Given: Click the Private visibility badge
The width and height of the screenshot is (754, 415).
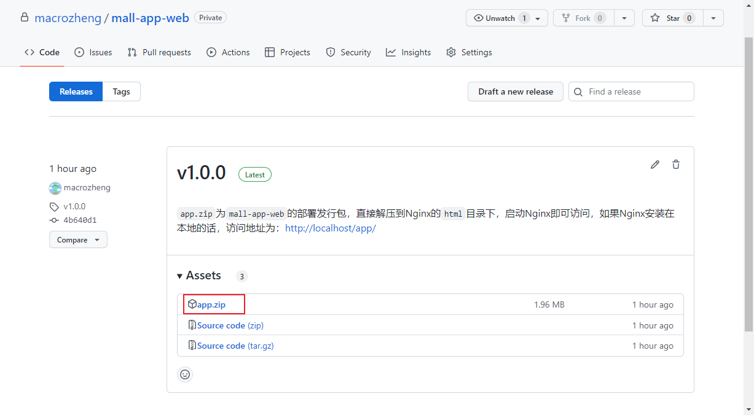Looking at the screenshot, I should point(210,18).
